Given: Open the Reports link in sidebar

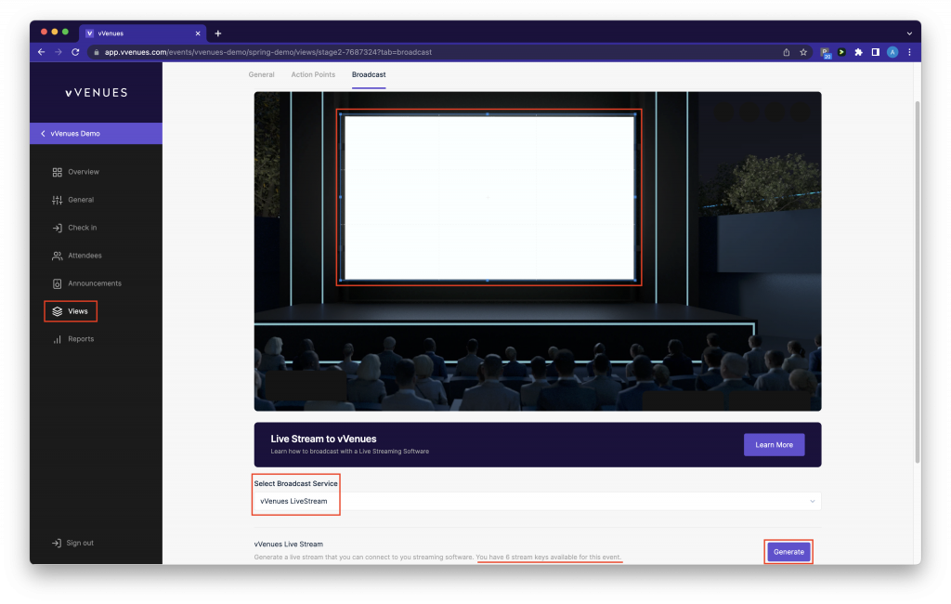Looking at the screenshot, I should tap(81, 339).
